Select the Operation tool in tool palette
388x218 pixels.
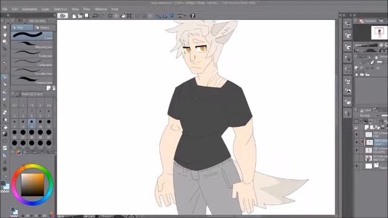click(5, 42)
